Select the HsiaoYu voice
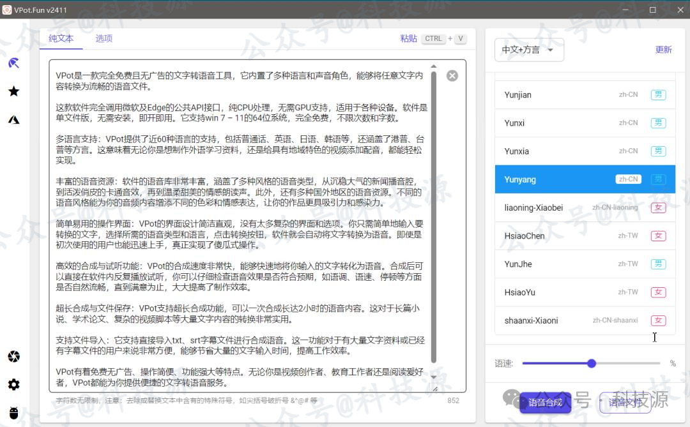 [585, 292]
